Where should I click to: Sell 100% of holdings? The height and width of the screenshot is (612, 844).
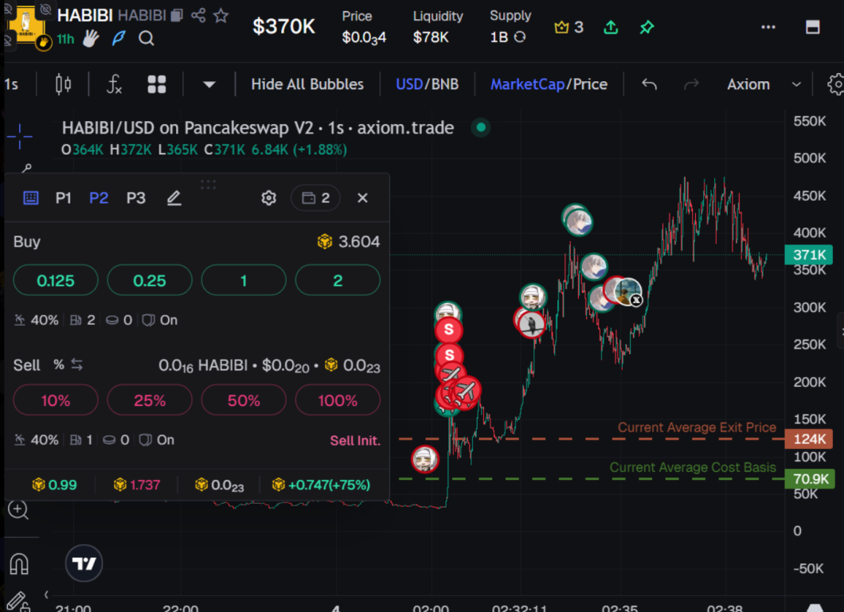coord(338,400)
